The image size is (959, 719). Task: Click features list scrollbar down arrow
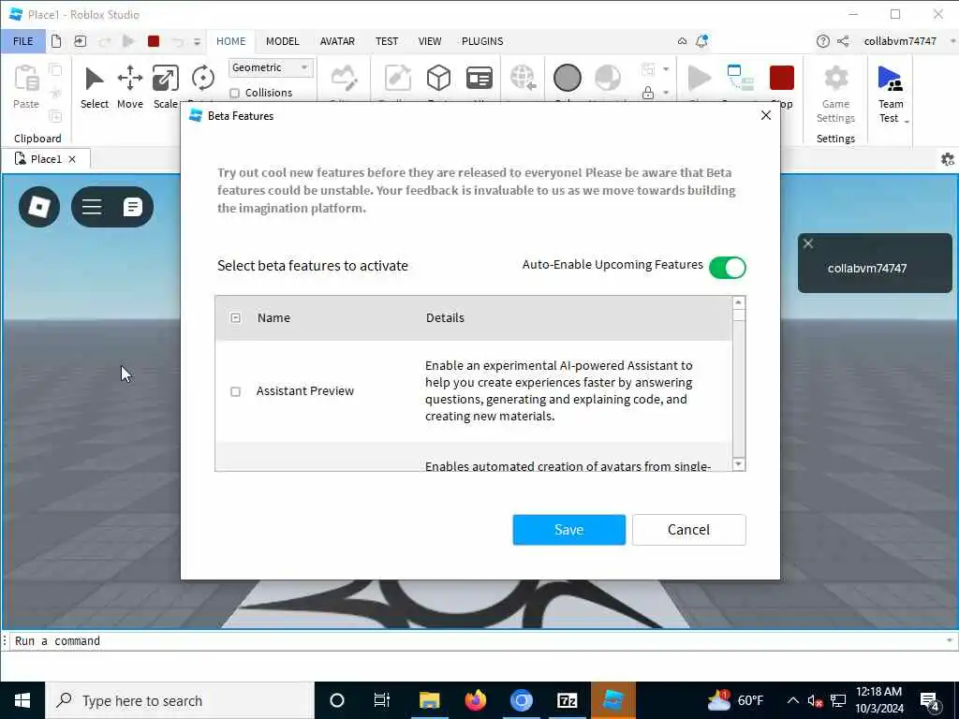(738, 464)
